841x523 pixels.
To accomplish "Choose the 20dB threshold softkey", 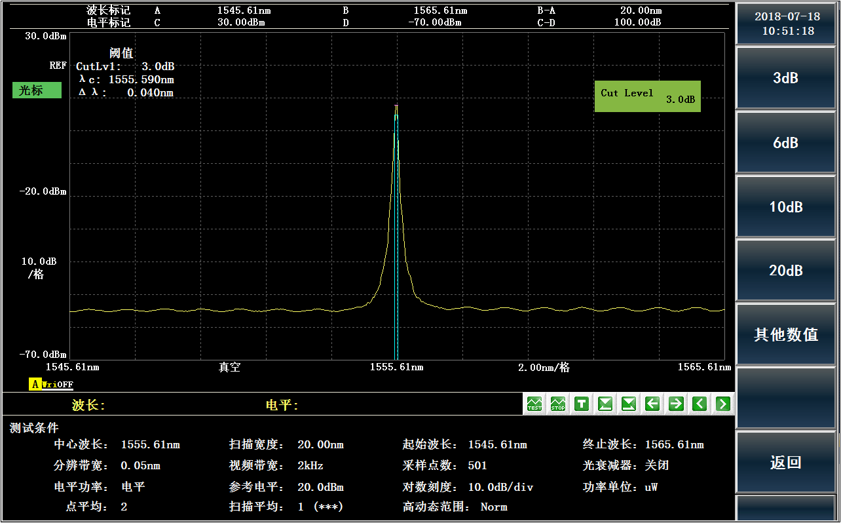I will click(x=785, y=270).
